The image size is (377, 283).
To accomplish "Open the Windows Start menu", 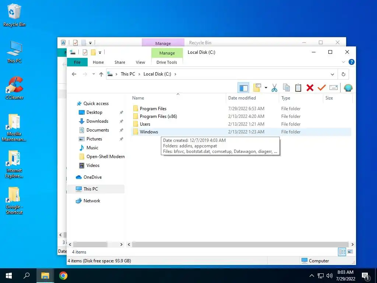I will pyautogui.click(x=9, y=276).
